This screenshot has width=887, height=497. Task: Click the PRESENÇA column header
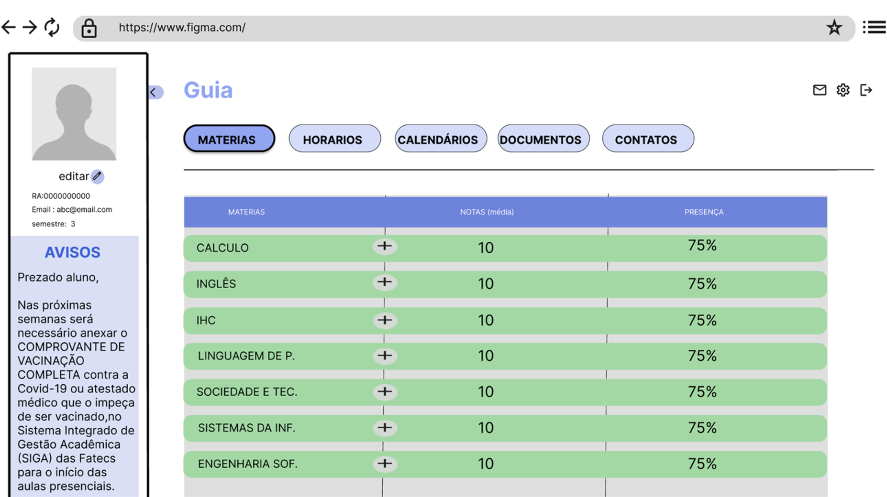point(704,212)
